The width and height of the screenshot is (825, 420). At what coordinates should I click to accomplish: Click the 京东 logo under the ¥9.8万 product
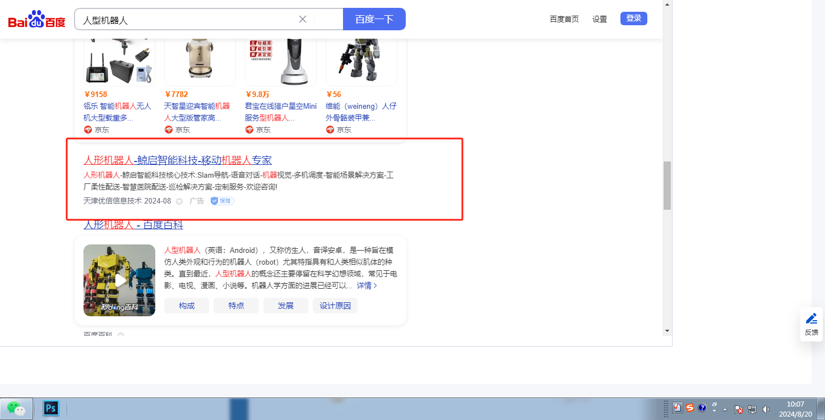[x=249, y=130]
